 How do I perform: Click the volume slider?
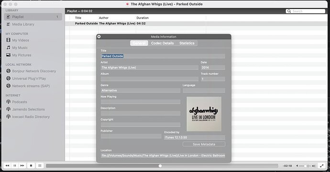point(305,166)
